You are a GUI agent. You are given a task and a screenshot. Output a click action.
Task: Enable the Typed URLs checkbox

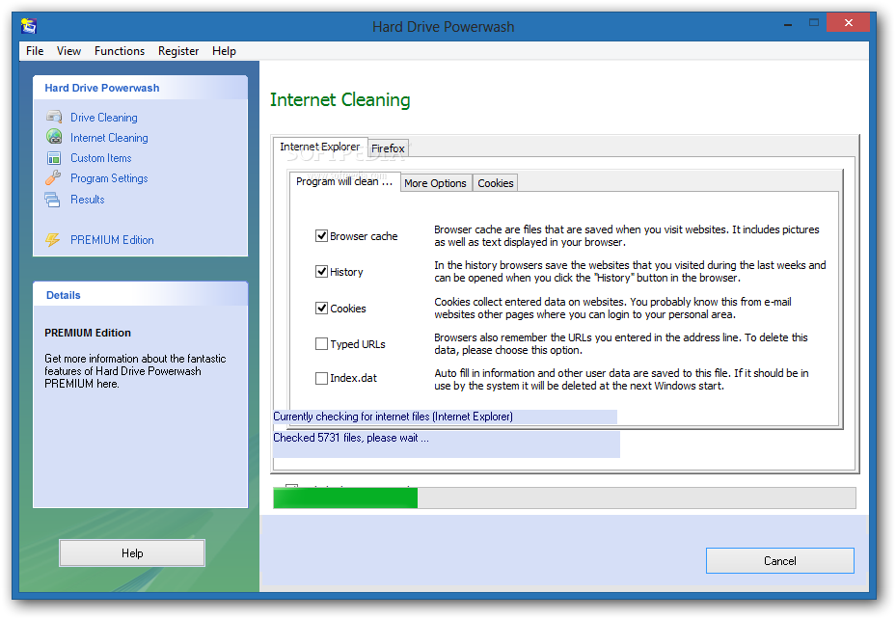pos(322,344)
